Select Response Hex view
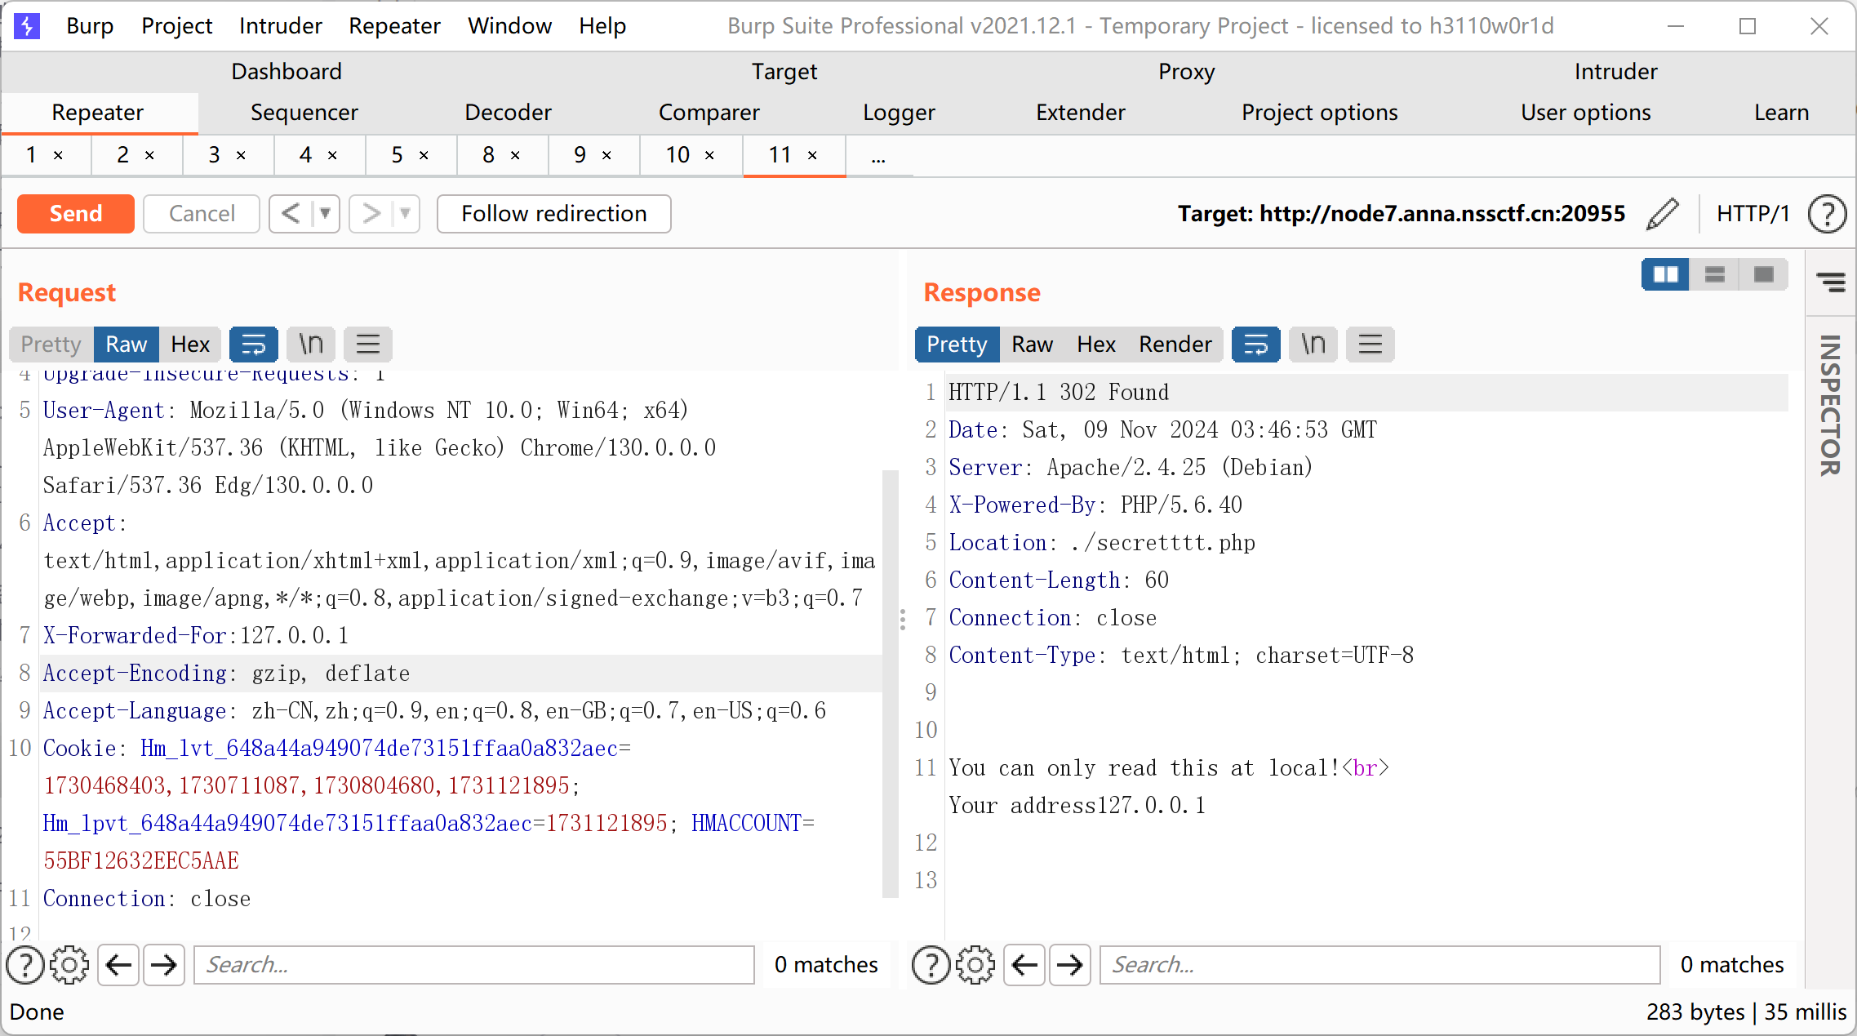Viewport: 1857px width, 1036px height. 1096,345
